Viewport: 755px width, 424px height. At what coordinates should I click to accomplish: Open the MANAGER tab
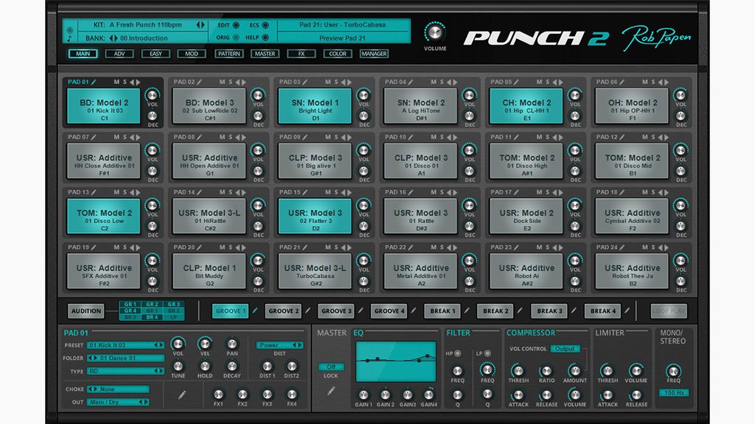click(x=375, y=54)
